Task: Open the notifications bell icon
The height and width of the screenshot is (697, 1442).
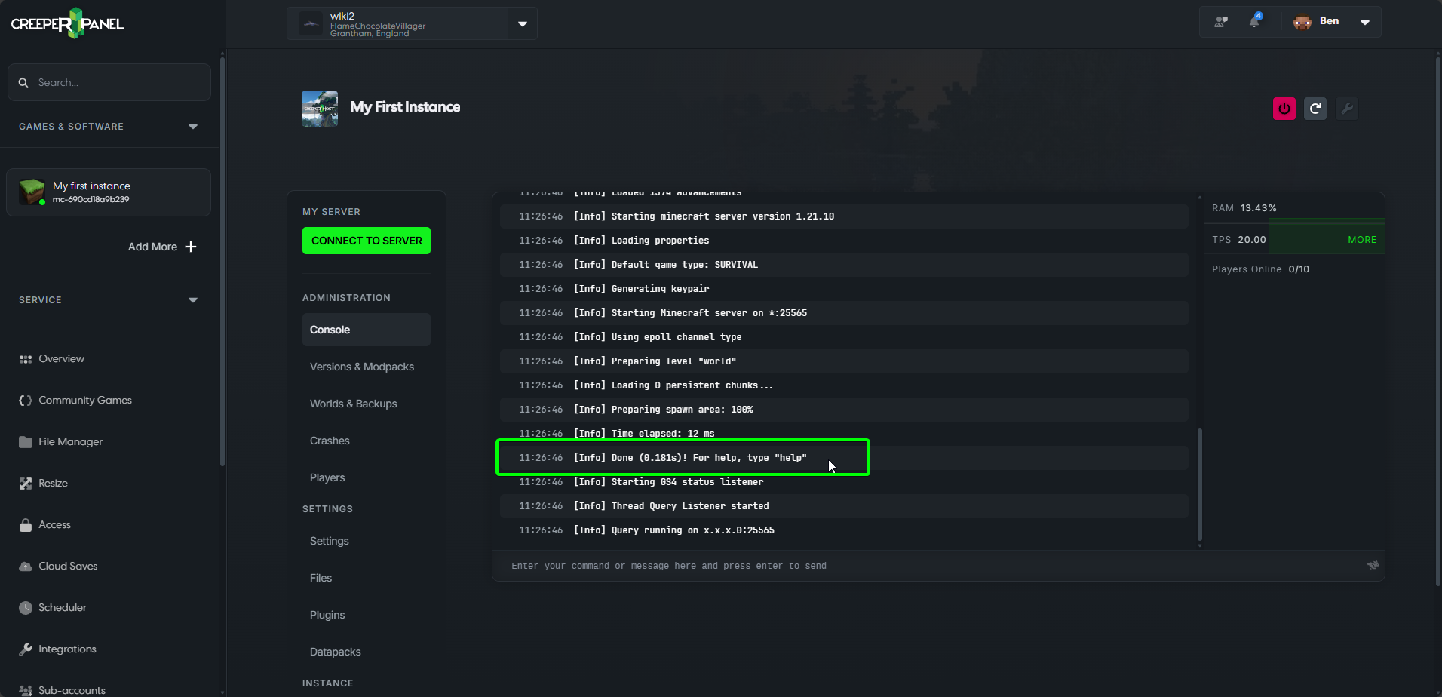Action: [x=1254, y=21]
